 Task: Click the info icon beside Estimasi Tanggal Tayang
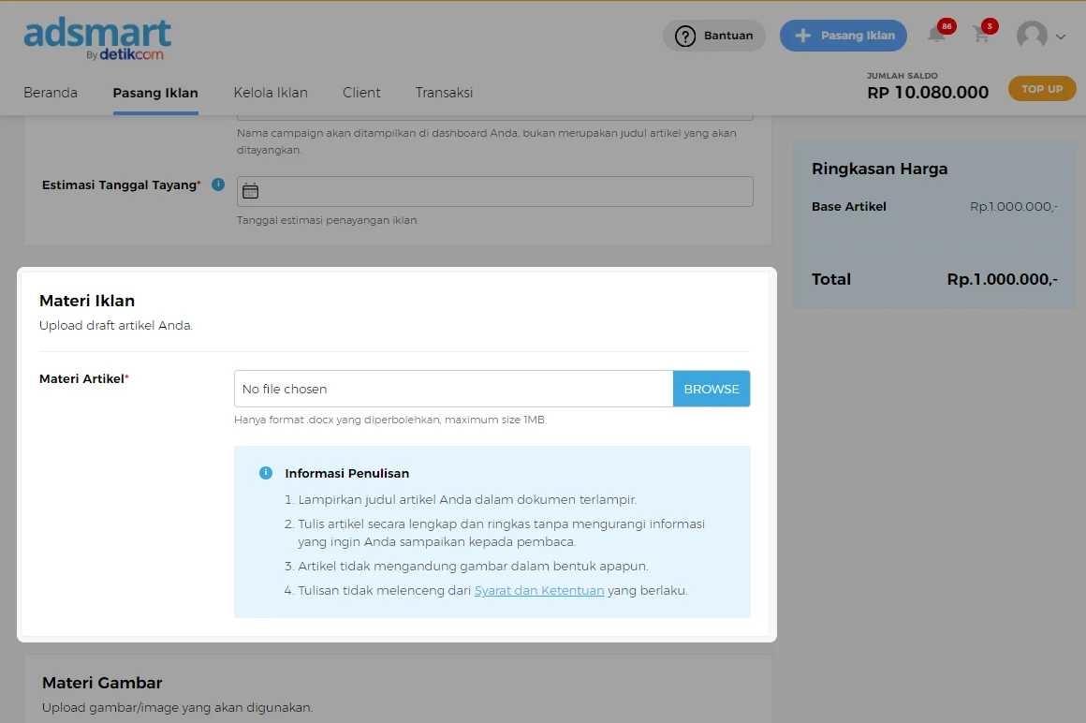218,184
